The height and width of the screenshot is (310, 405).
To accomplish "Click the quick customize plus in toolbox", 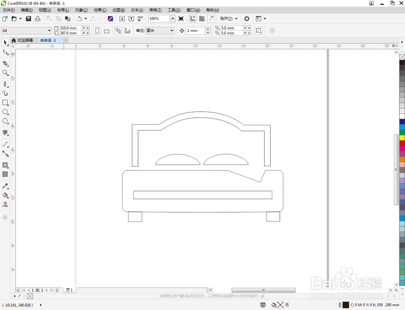I will [5, 217].
